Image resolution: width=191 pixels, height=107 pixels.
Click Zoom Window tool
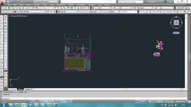[x=61, y=8]
